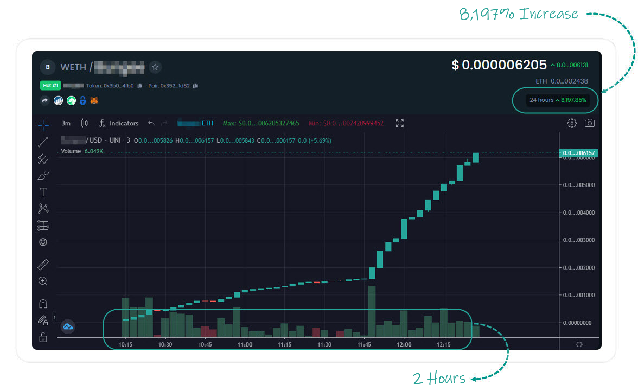Select the ruler measure tool
Viewport: 638px width, 391px height.
coord(43,265)
